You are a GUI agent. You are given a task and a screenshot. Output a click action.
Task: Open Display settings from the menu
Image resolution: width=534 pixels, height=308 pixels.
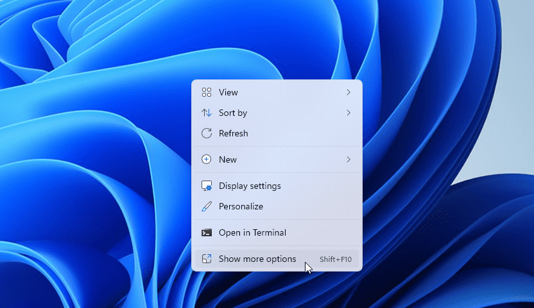[277, 186]
